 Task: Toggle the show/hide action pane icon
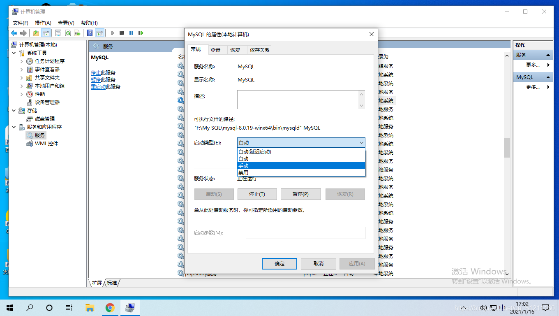[99, 33]
